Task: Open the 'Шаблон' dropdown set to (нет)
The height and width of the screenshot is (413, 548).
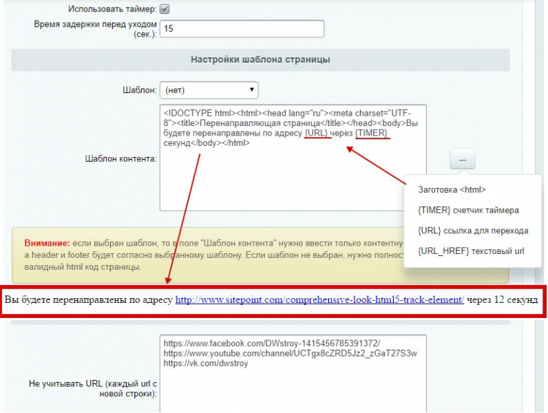Action: tap(209, 90)
